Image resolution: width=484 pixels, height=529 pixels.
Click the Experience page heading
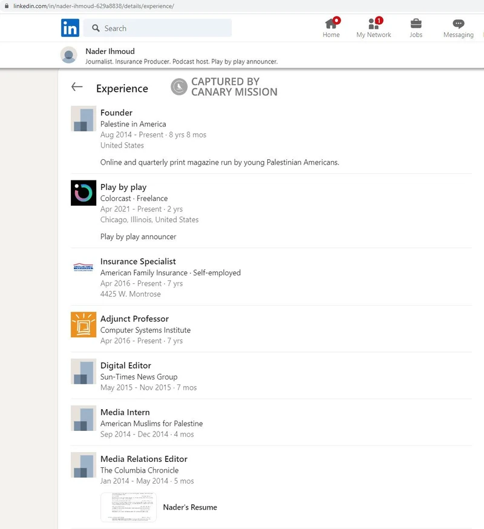click(122, 88)
